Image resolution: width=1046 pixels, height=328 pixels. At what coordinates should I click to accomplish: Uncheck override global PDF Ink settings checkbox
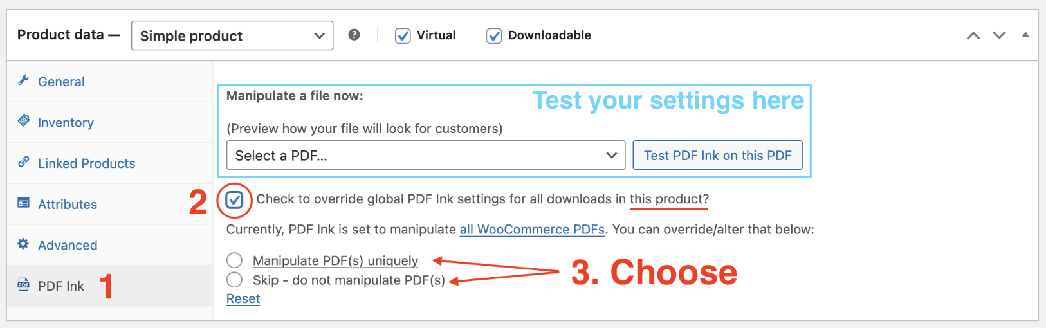coord(234,200)
